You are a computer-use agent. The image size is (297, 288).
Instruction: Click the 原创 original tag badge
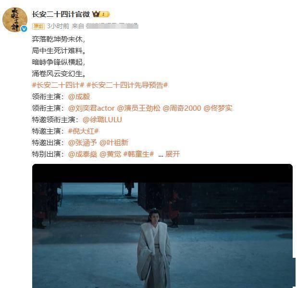tap(38, 26)
